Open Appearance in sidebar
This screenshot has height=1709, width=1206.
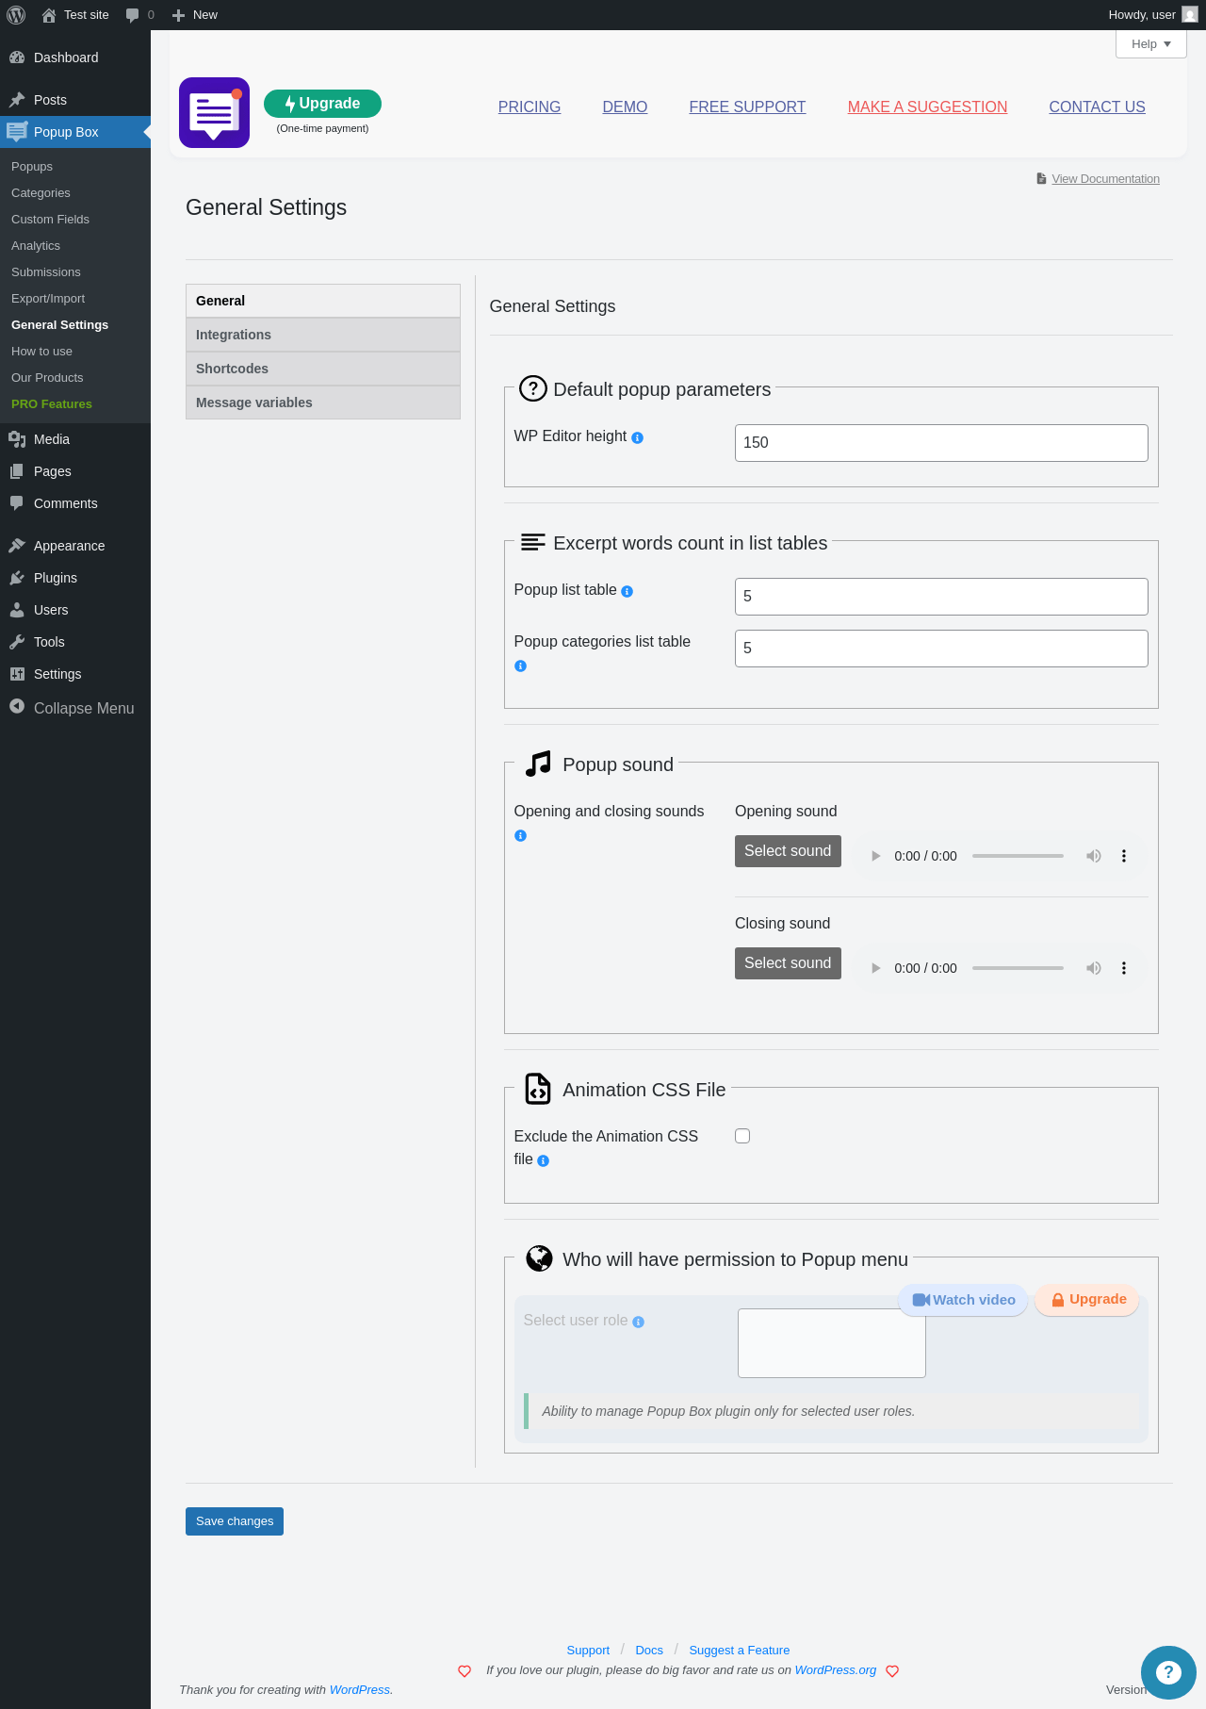75,546
